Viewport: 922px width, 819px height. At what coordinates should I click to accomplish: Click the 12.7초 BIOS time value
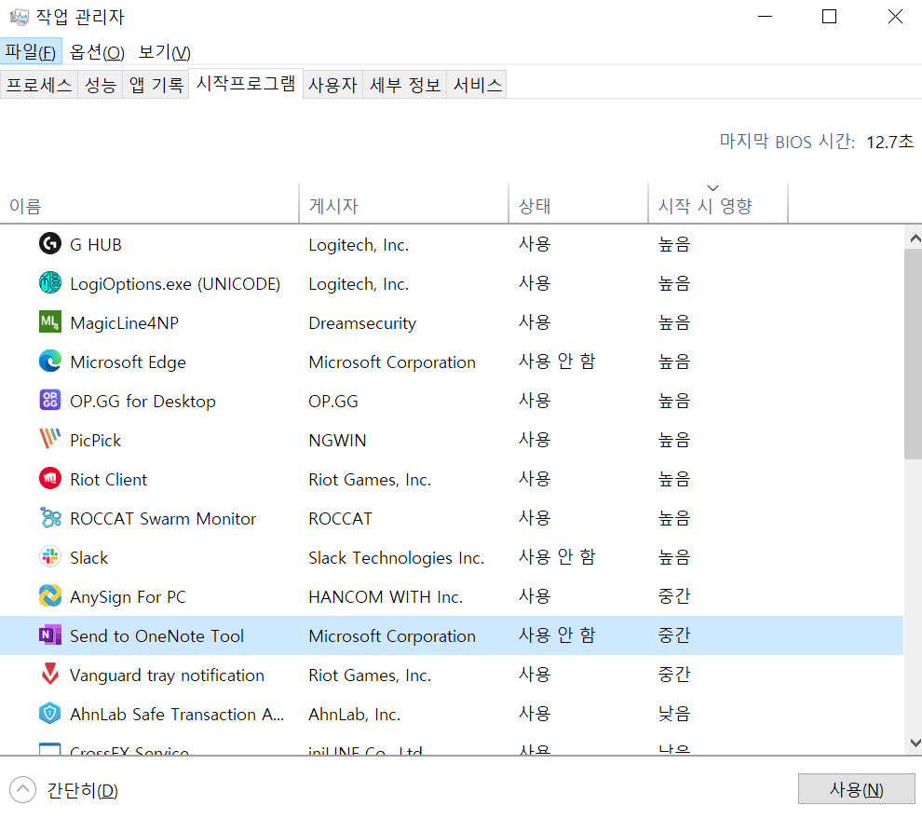pyautogui.click(x=889, y=142)
